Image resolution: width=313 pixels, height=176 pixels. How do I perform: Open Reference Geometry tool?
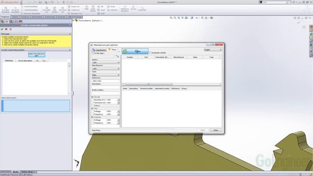click(125, 9)
